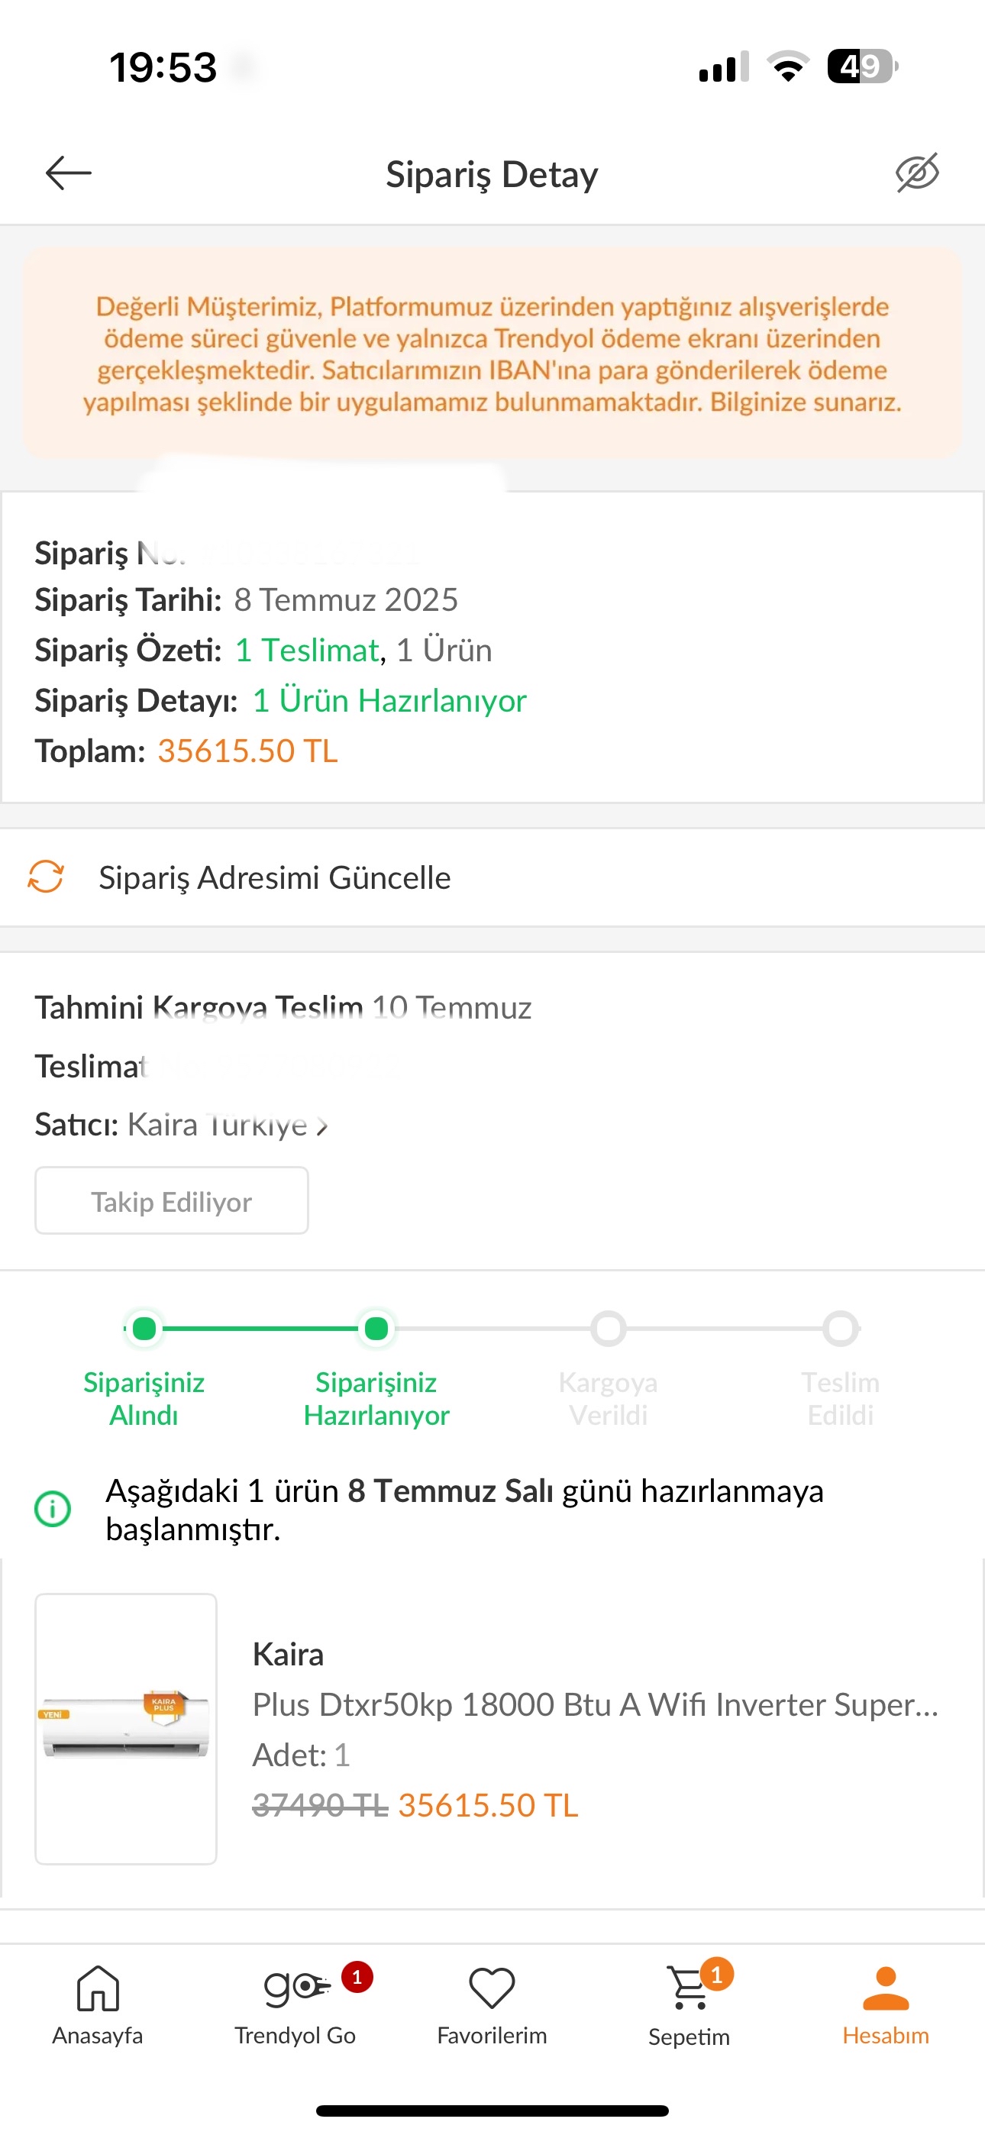Tap the Hesabım profile icon

pos(886,1988)
